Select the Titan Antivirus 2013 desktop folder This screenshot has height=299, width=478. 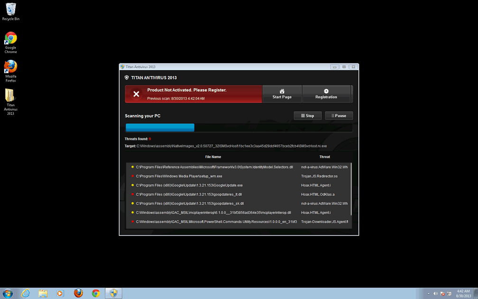pyautogui.click(x=10, y=96)
